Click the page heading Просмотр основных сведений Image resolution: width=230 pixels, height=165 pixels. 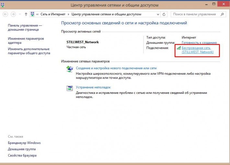(x=124, y=23)
